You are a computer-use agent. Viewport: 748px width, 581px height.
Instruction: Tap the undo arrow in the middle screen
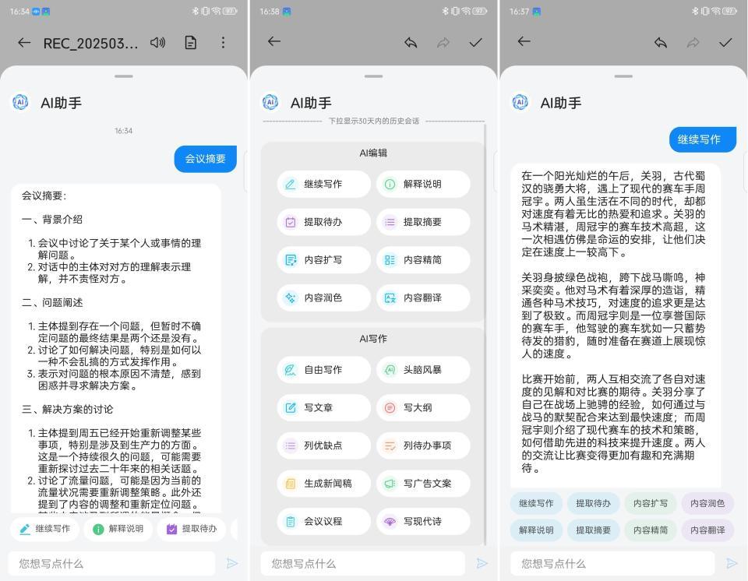click(x=411, y=43)
